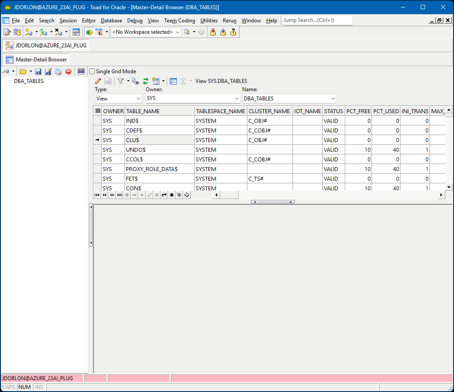
Task: Click the clear/erase copies icon
Action: [58, 71]
